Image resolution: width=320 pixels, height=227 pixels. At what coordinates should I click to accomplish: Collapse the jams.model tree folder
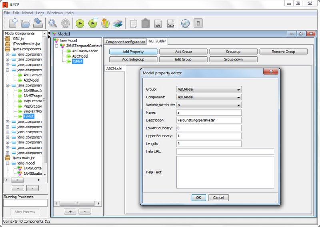pyautogui.click(x=8, y=163)
